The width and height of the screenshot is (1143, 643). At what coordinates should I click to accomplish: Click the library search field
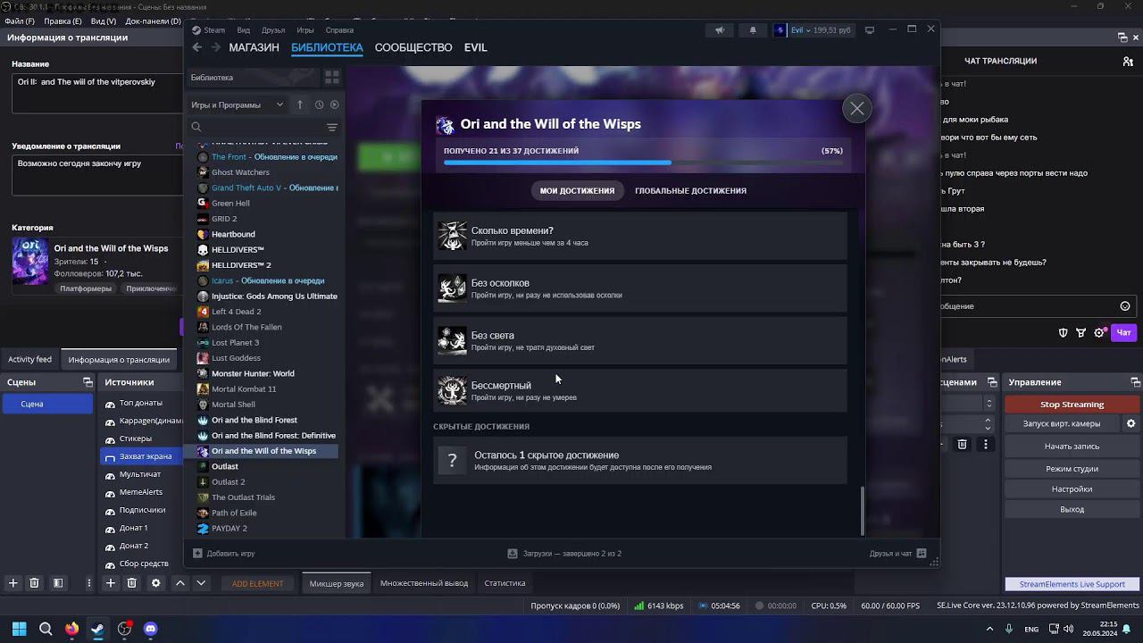pos(257,127)
